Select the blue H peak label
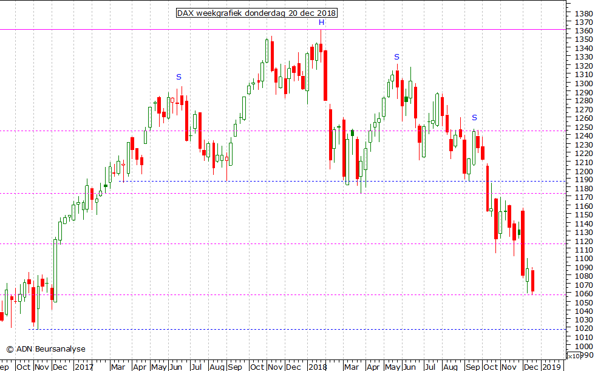 321,22
